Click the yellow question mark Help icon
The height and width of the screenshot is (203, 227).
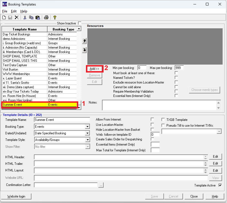pos(55,18)
